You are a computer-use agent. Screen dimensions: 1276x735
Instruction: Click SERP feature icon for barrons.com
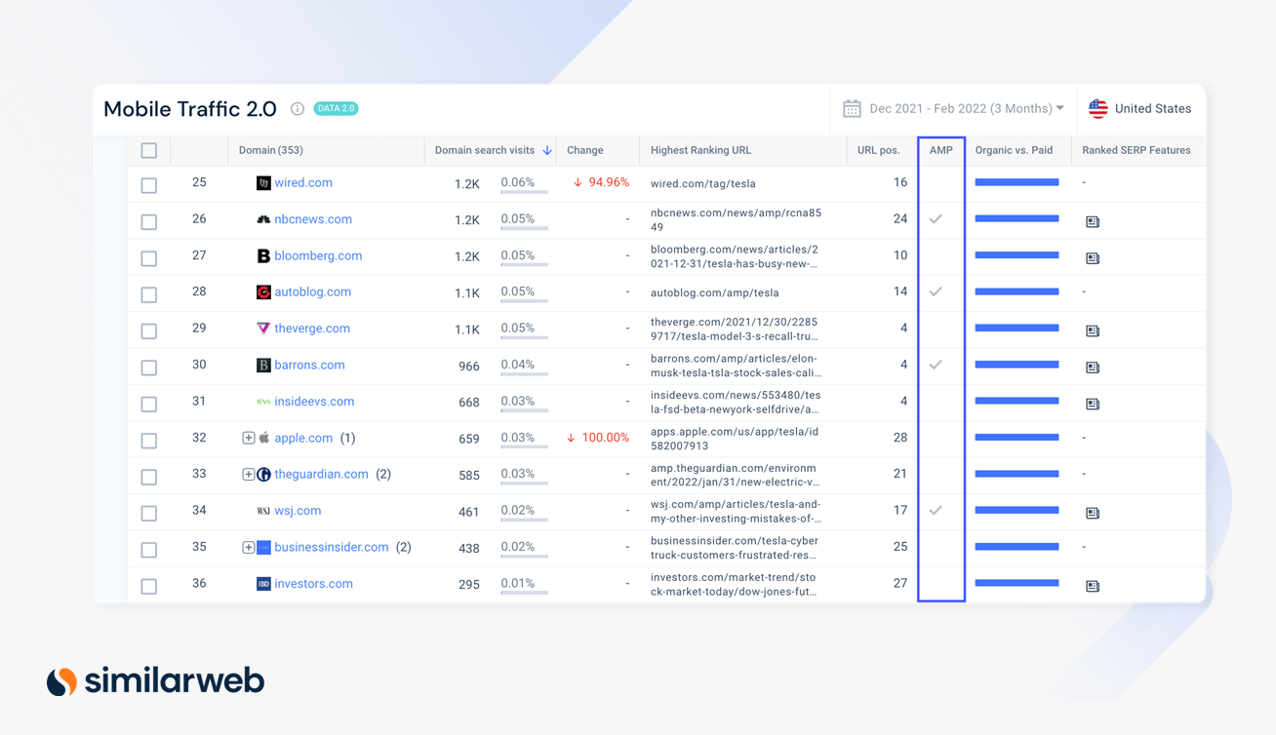click(1093, 367)
